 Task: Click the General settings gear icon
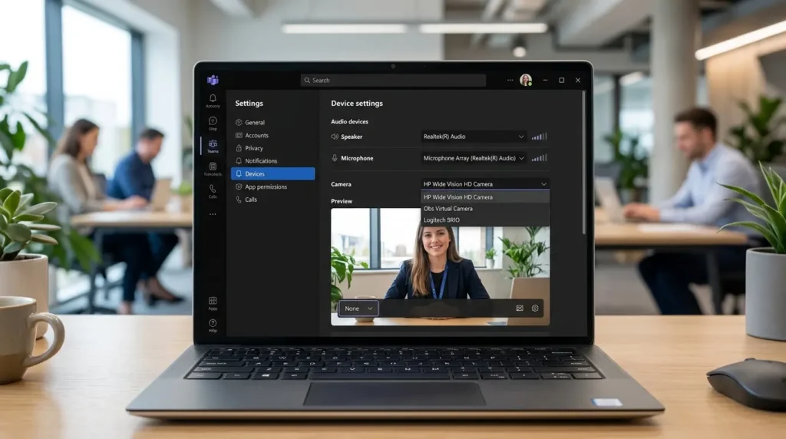pos(239,122)
